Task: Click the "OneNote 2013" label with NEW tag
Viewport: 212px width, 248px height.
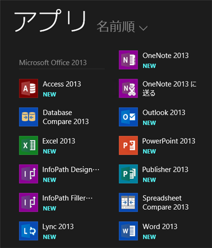Action: (165, 56)
